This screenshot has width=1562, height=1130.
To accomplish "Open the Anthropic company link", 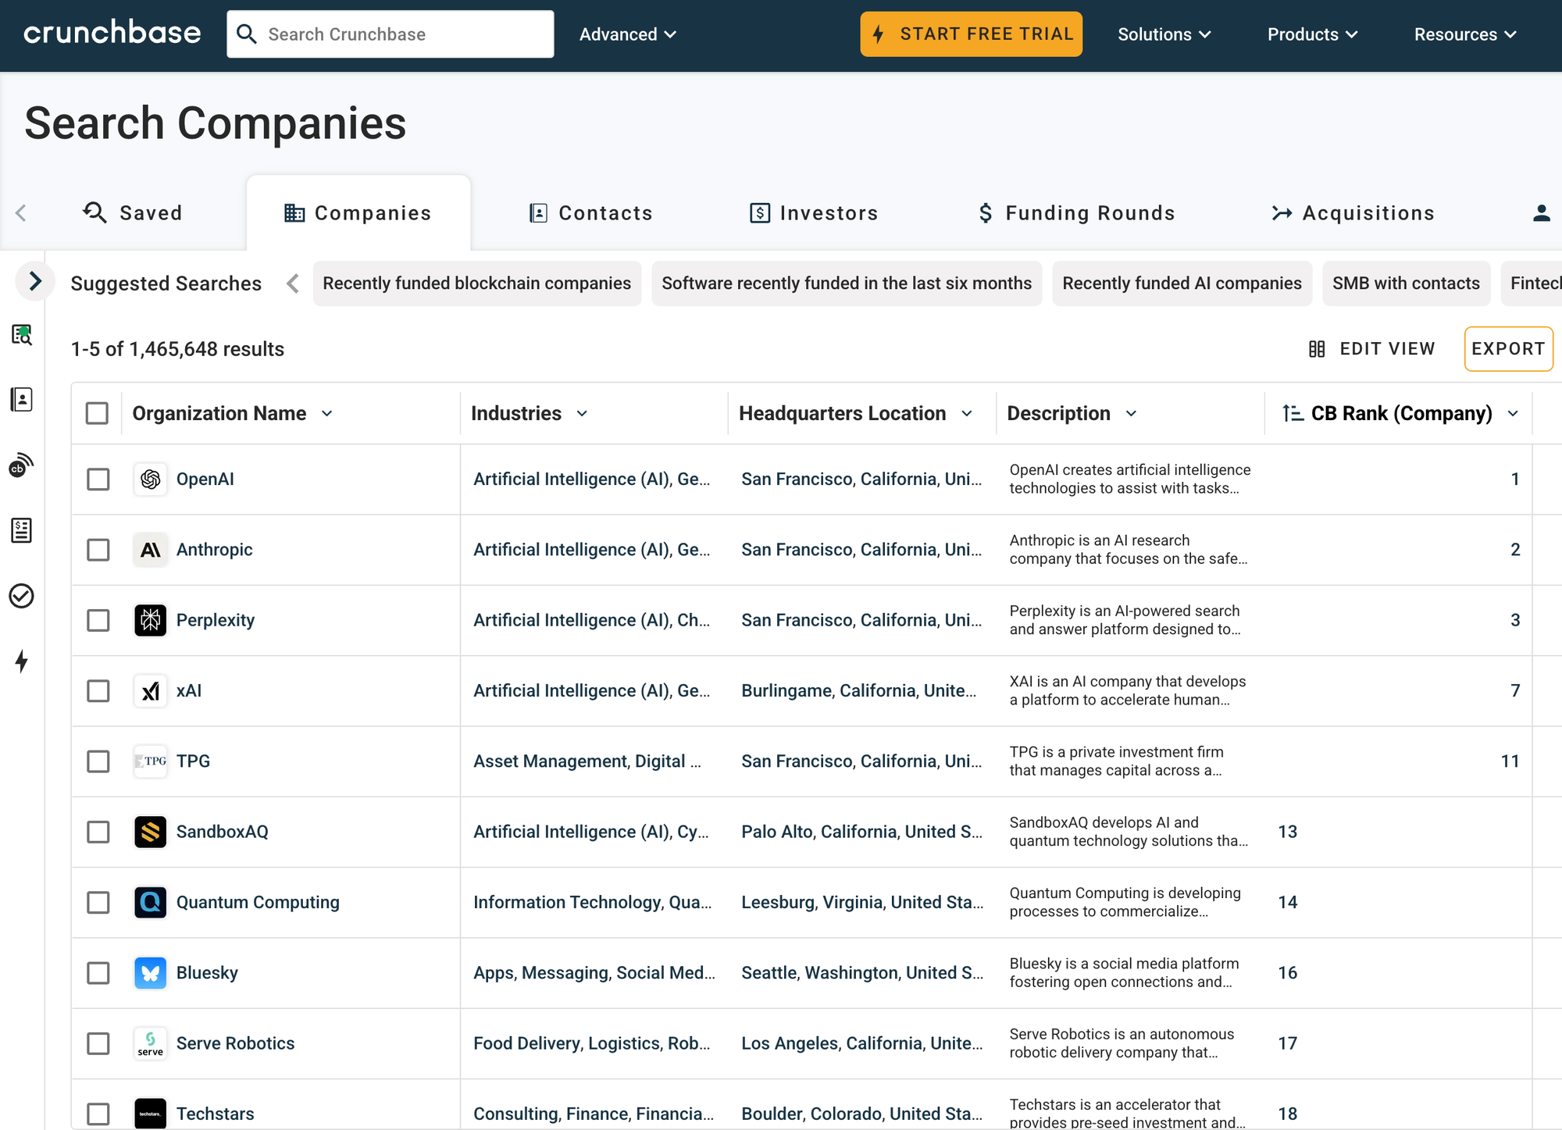I will coord(215,550).
